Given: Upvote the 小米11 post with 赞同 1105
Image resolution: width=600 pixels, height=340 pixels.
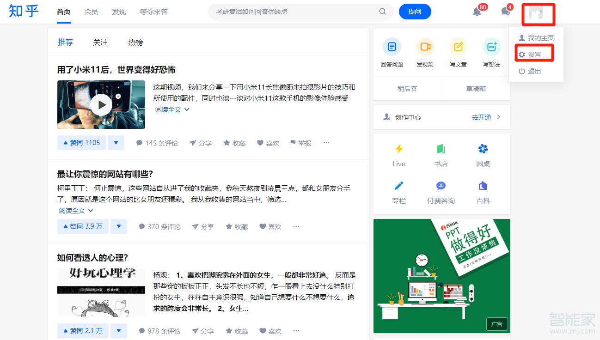Looking at the screenshot, I should click(x=81, y=143).
